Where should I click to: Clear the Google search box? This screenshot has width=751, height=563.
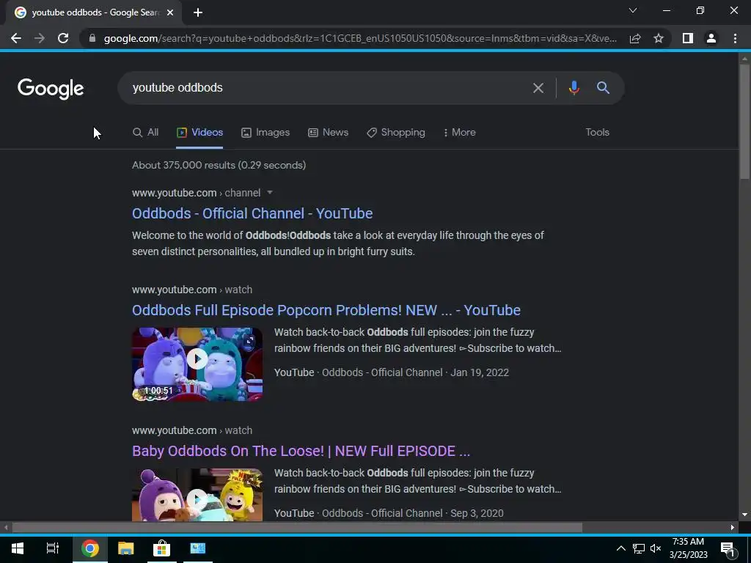pyautogui.click(x=538, y=88)
